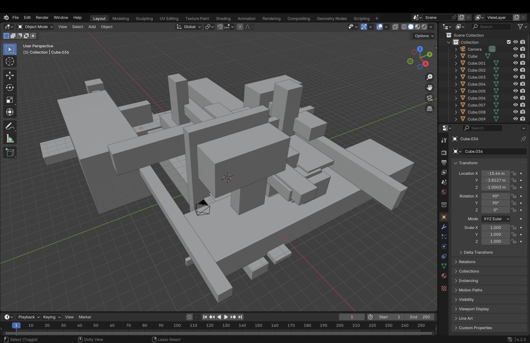Expand the Delta Transform section
Screen dimensions: 530x343
(478, 252)
